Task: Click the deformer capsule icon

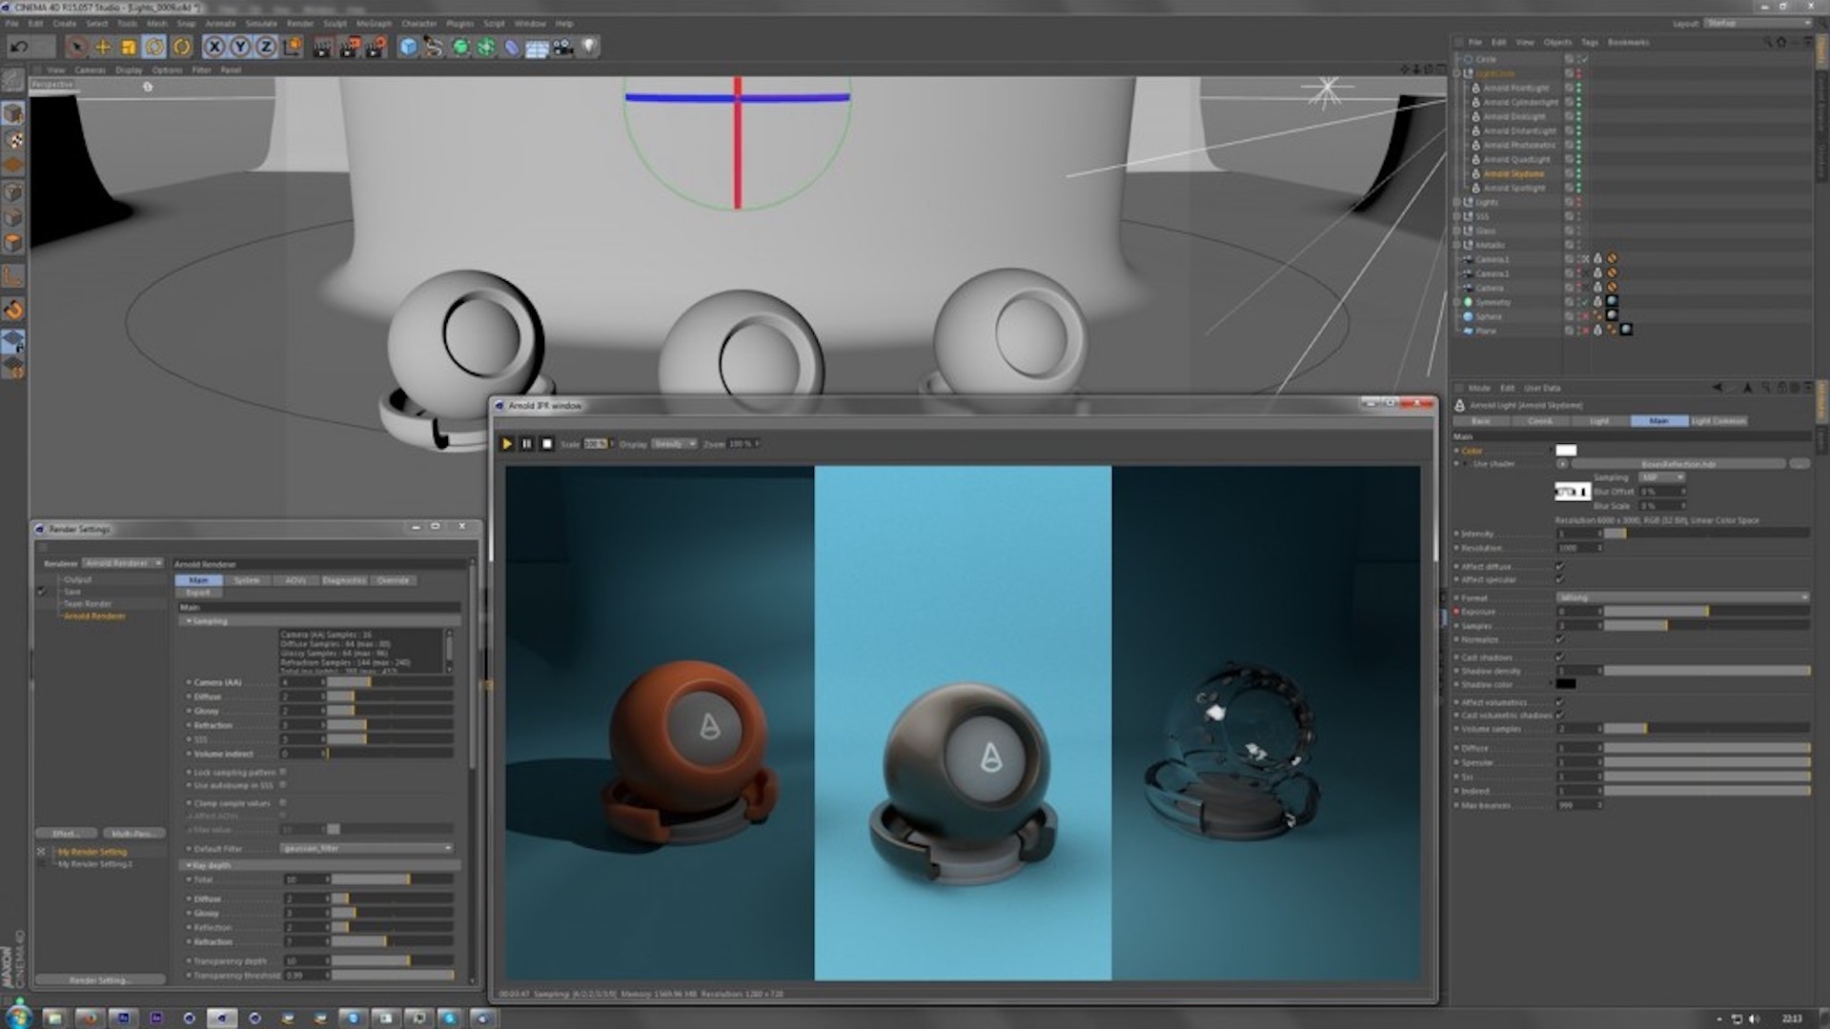Action: point(512,47)
